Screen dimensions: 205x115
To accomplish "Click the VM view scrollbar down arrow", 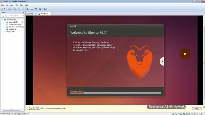I will (204, 104).
